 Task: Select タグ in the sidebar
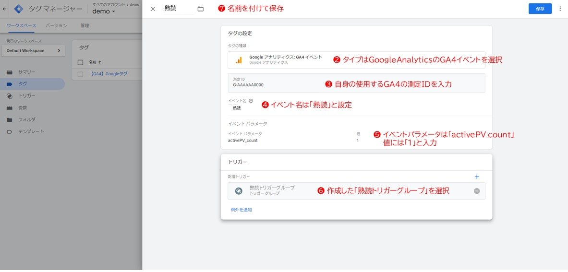(x=33, y=84)
